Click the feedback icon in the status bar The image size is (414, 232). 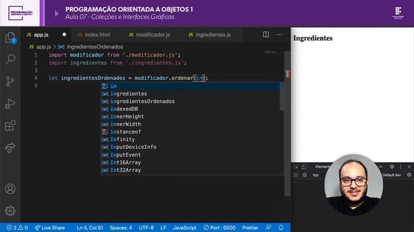coord(268,227)
